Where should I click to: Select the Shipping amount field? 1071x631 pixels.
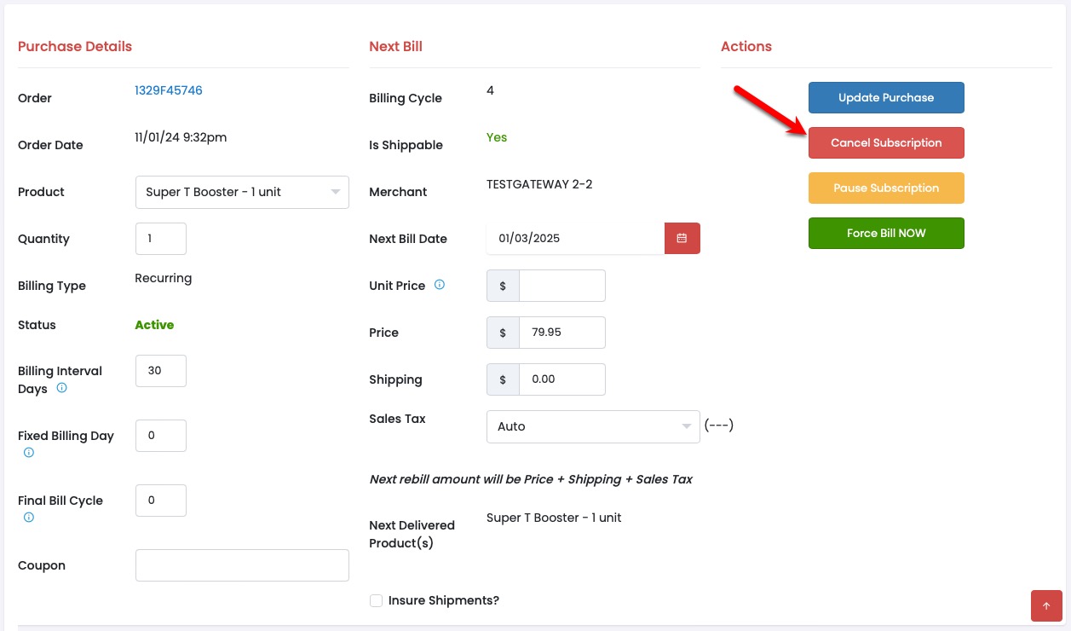point(561,379)
